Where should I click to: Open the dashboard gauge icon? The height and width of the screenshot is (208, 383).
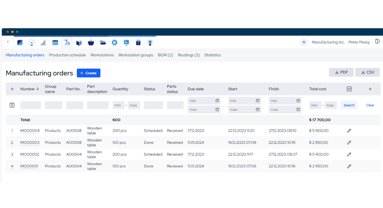[32, 43]
